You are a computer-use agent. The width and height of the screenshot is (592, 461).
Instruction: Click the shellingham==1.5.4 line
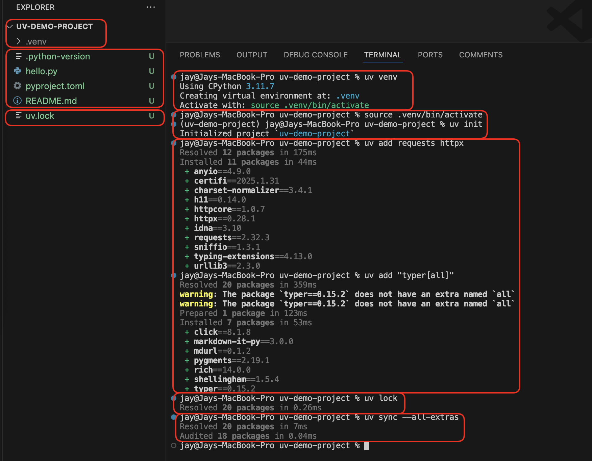click(x=232, y=379)
